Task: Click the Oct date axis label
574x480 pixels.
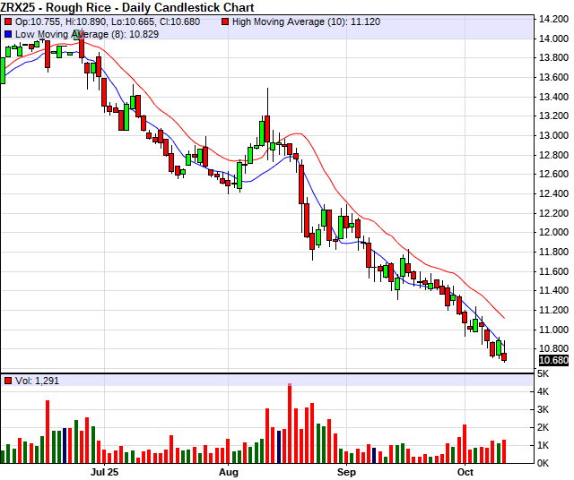Action: pos(465,470)
